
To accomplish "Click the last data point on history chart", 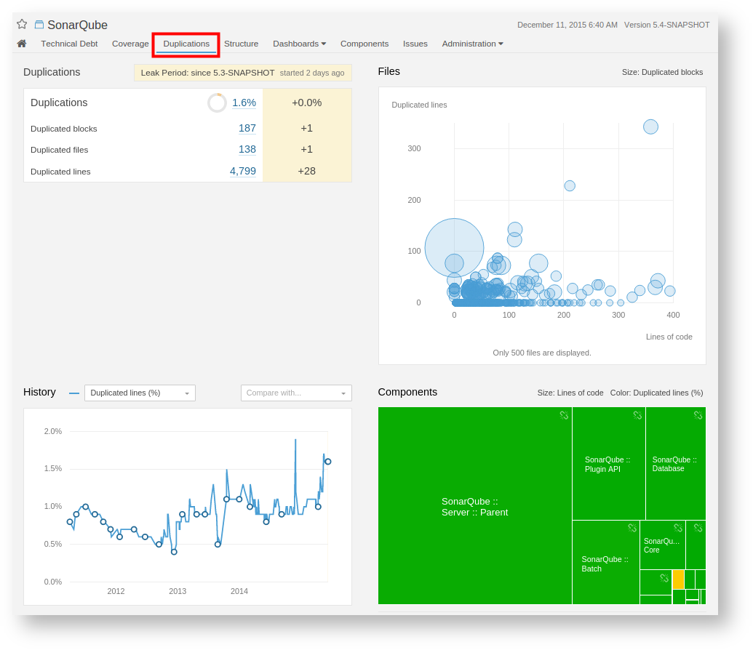I will tap(328, 462).
